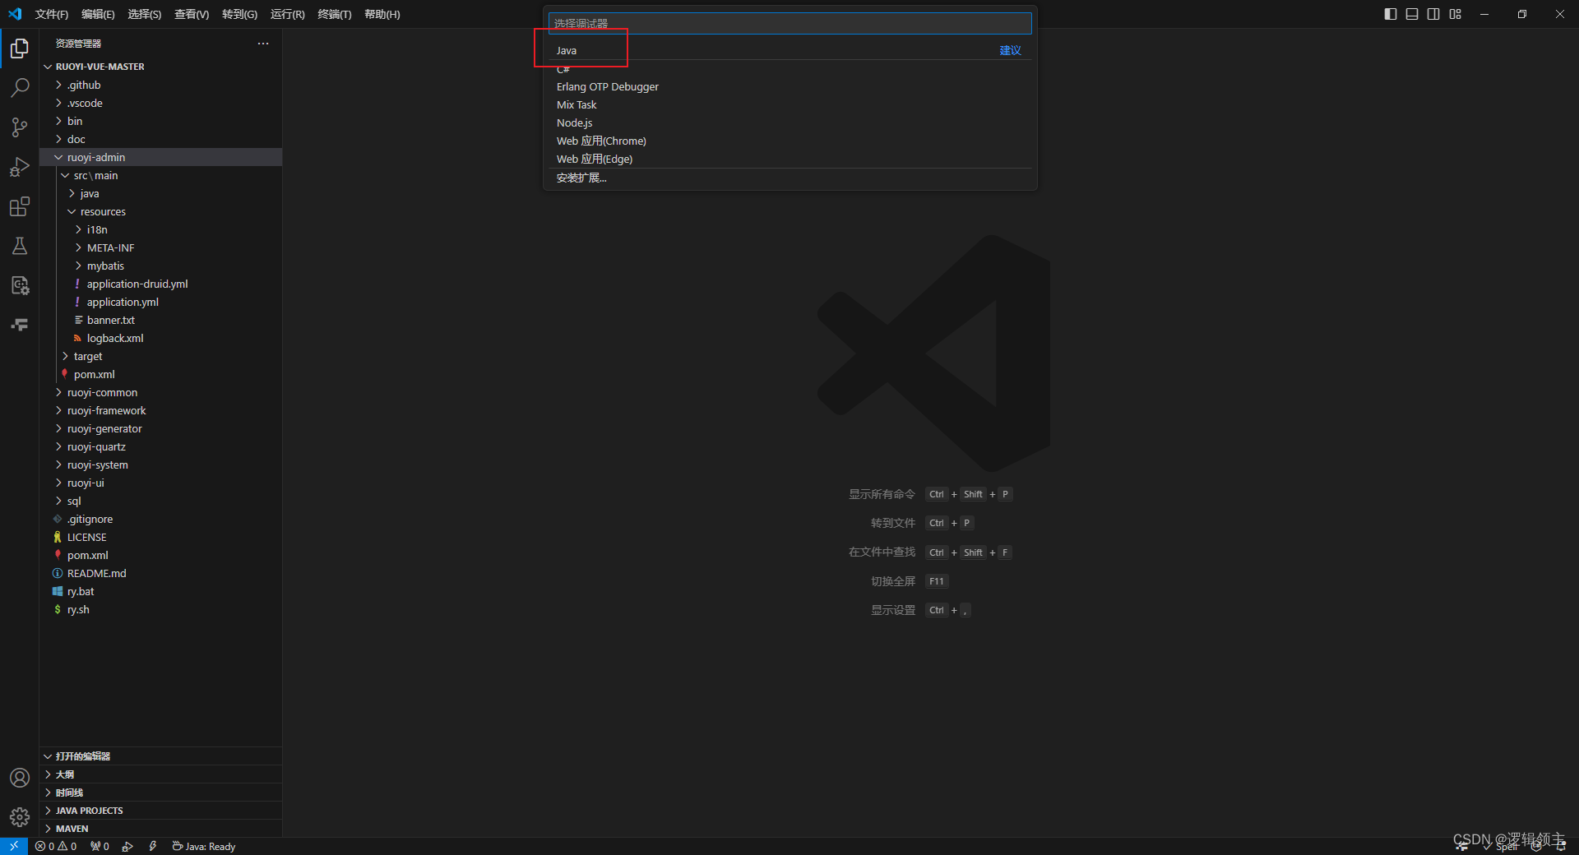Open the 运行(R) menu

pyautogui.click(x=287, y=14)
